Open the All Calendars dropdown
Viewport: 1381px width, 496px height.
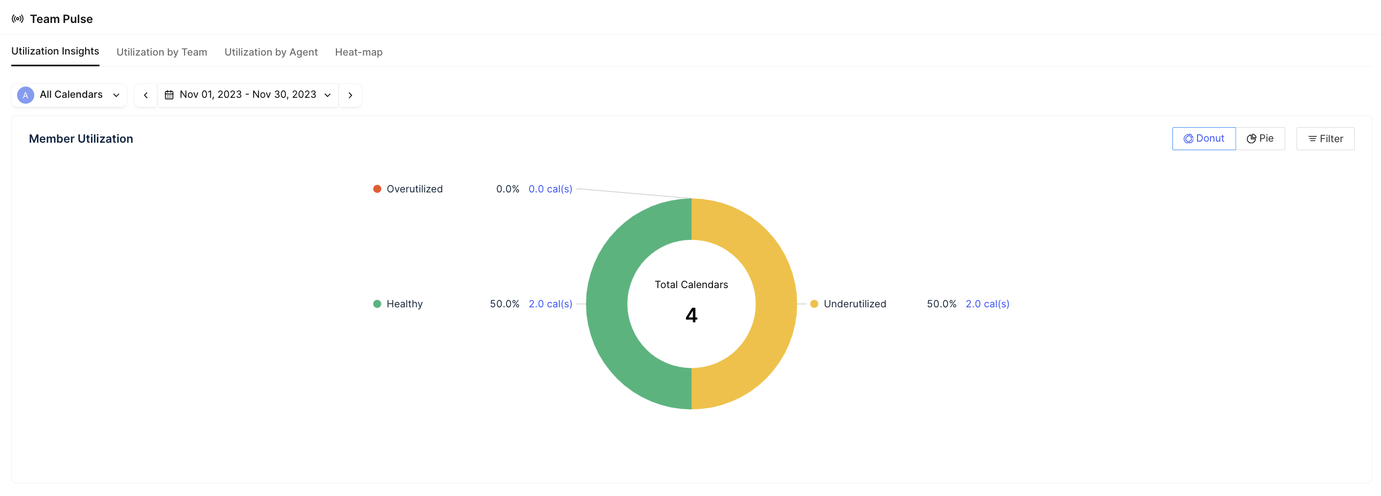[69, 95]
